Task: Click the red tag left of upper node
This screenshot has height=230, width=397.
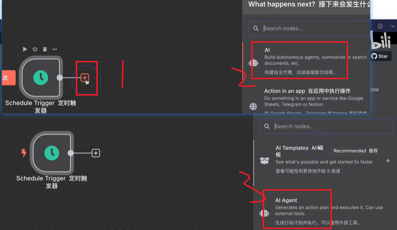Action: tap(9, 78)
